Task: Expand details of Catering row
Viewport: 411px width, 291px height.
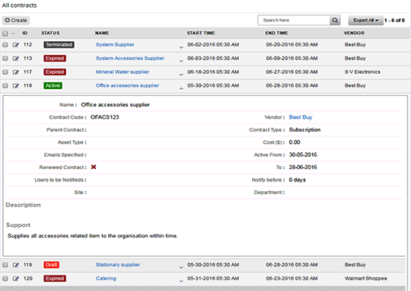Action: 181,281
